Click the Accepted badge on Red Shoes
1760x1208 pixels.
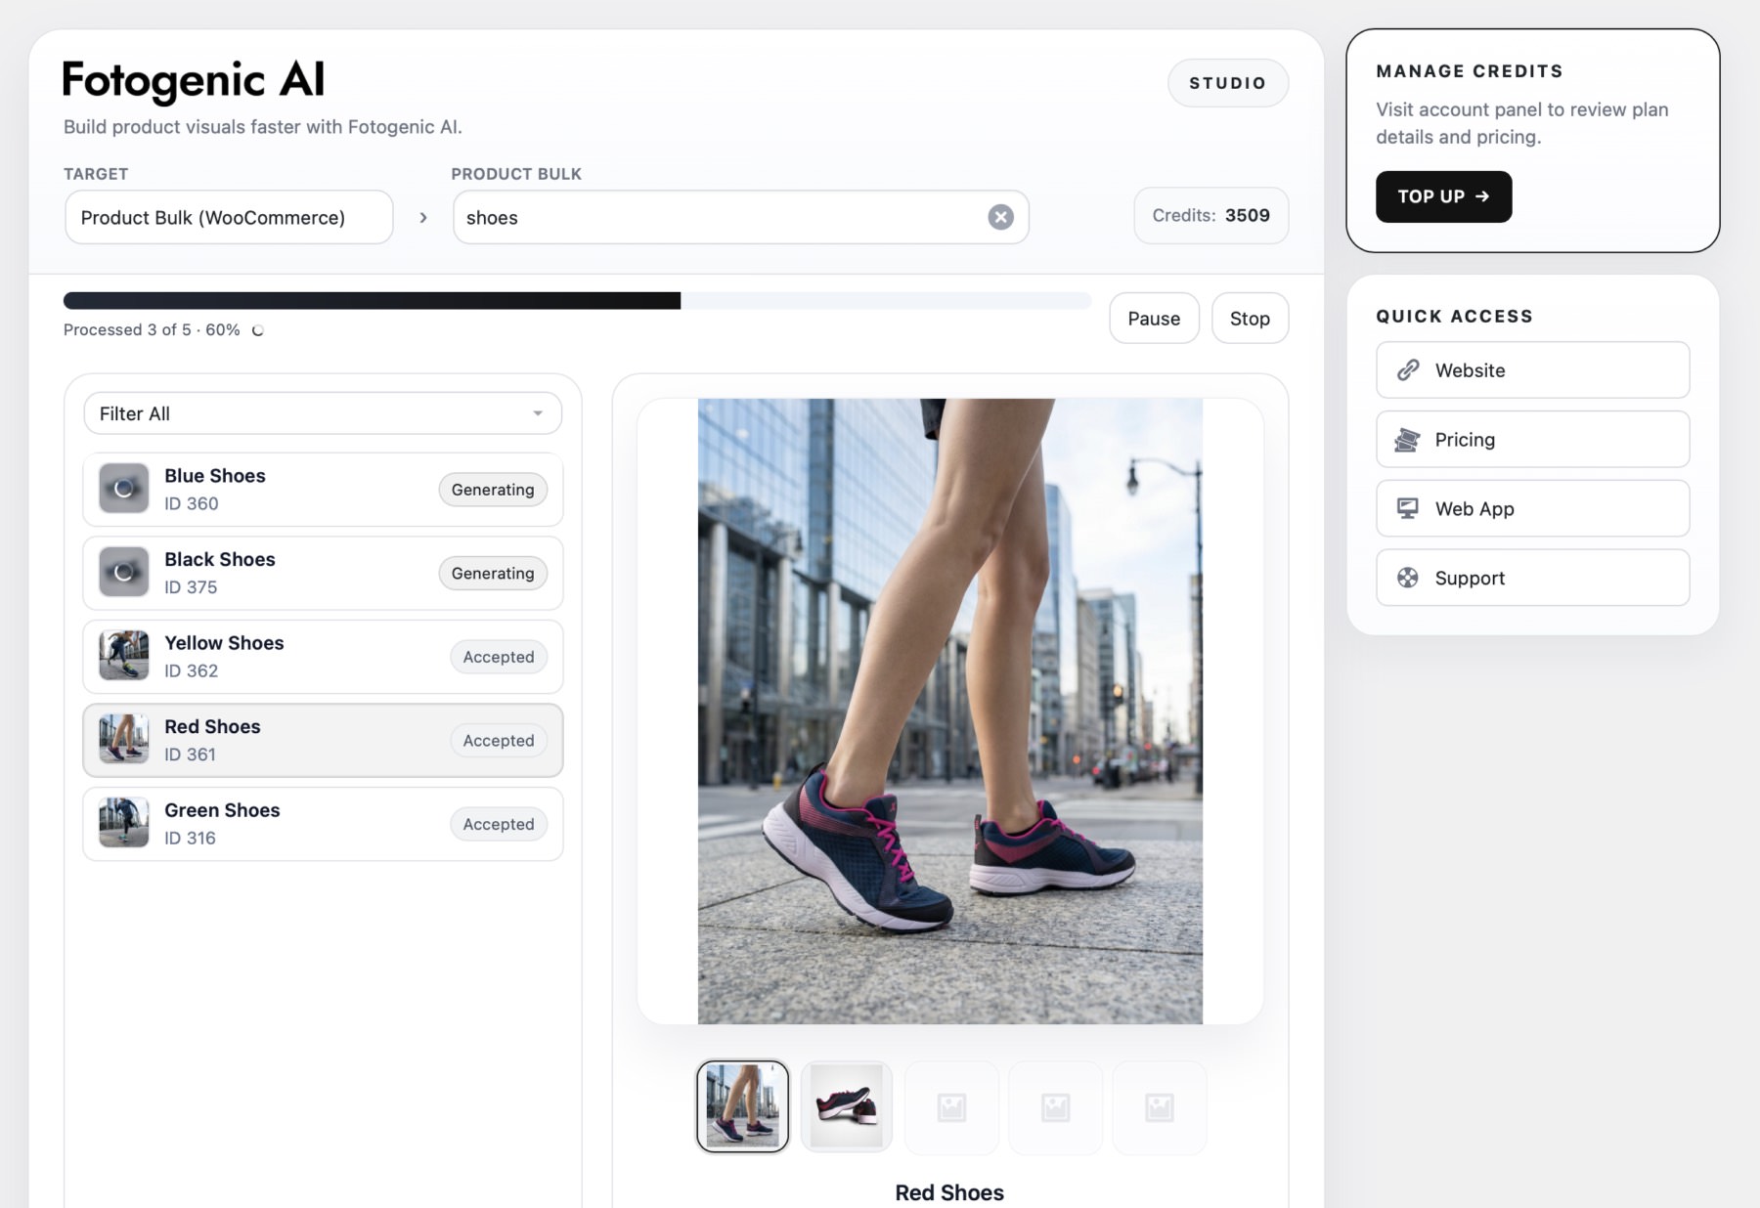[499, 740]
